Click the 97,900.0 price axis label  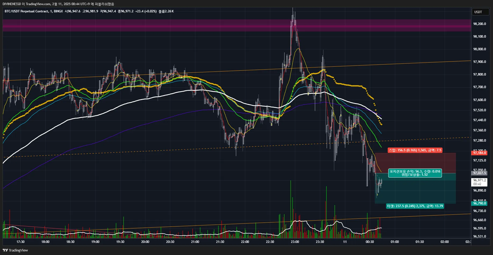click(480, 62)
